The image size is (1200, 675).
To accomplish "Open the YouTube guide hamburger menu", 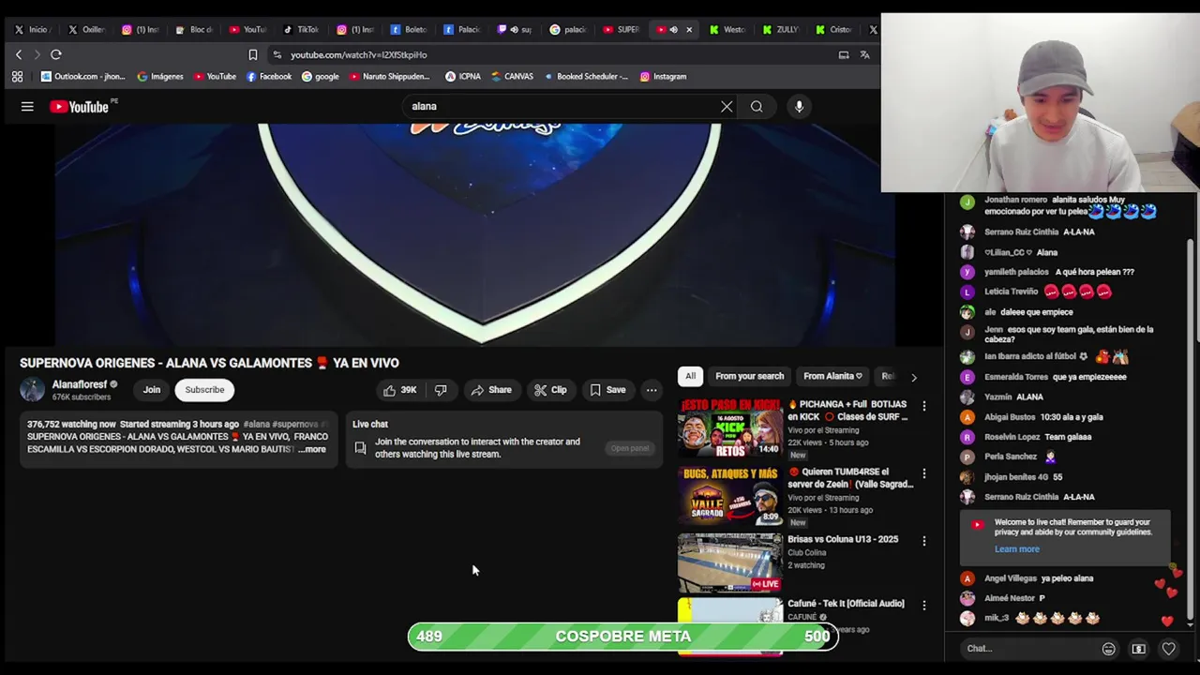I will 27,107.
